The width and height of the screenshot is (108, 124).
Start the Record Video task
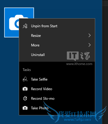(57, 89)
